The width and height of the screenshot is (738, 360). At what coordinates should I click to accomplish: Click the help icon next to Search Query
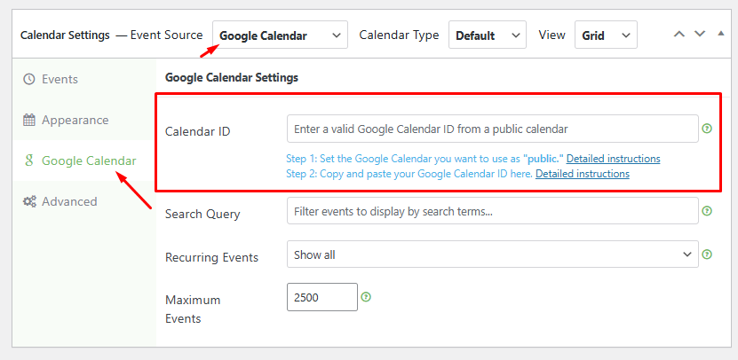[706, 211]
